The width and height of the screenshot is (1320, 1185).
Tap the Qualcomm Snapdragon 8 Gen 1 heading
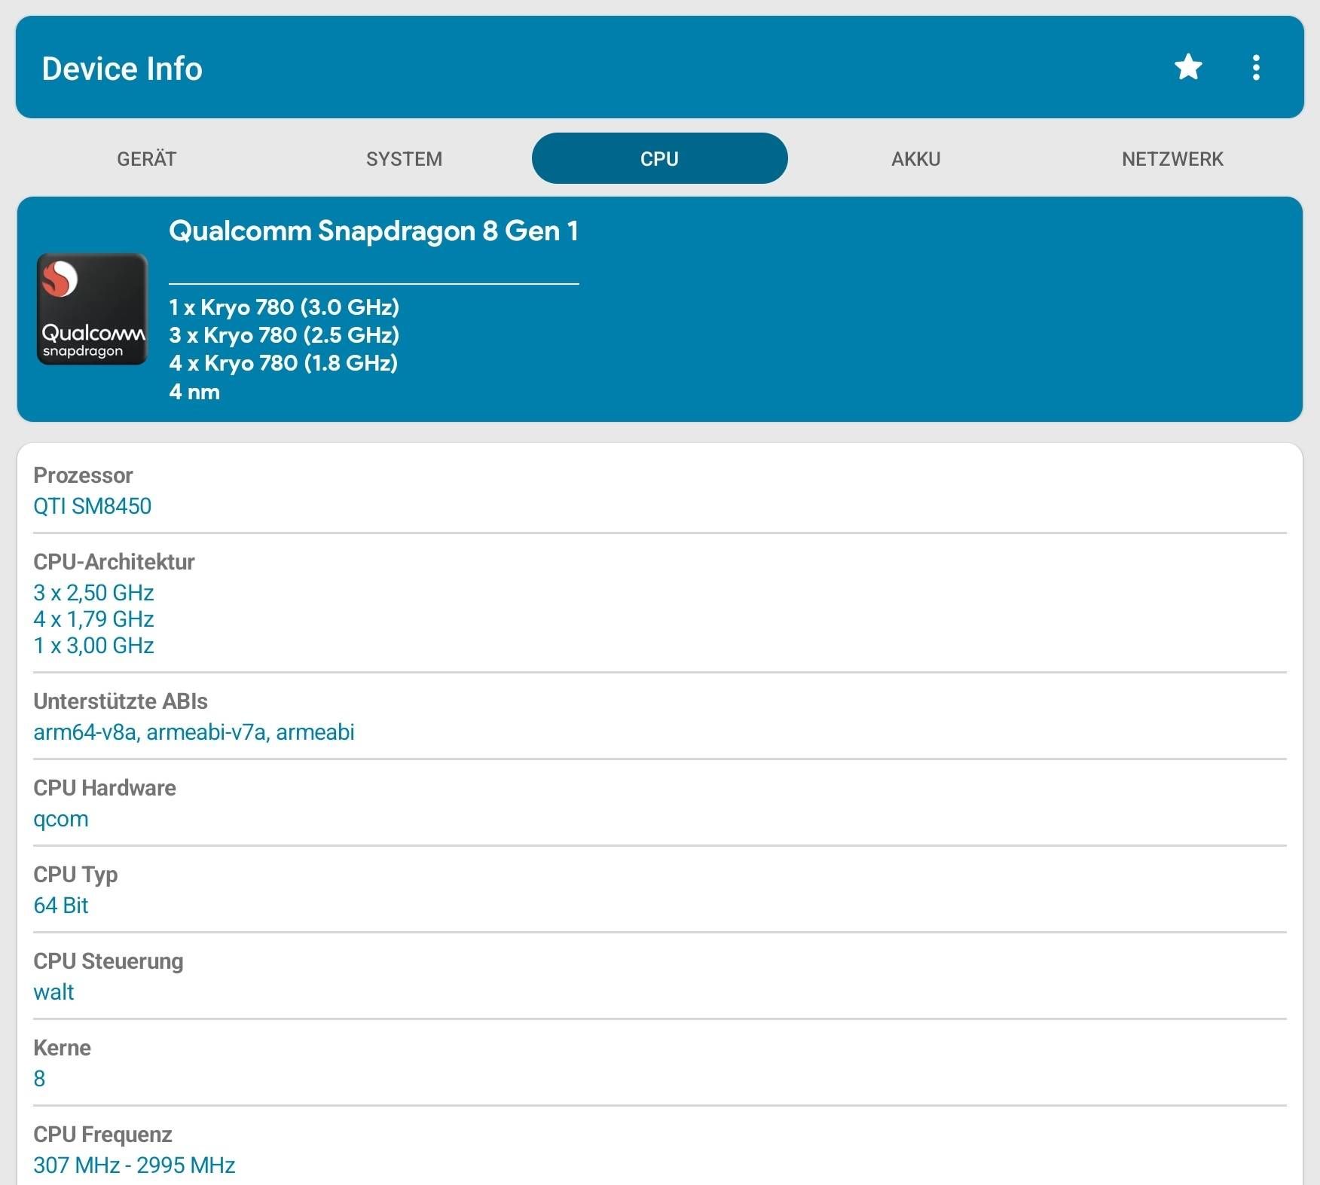[374, 231]
